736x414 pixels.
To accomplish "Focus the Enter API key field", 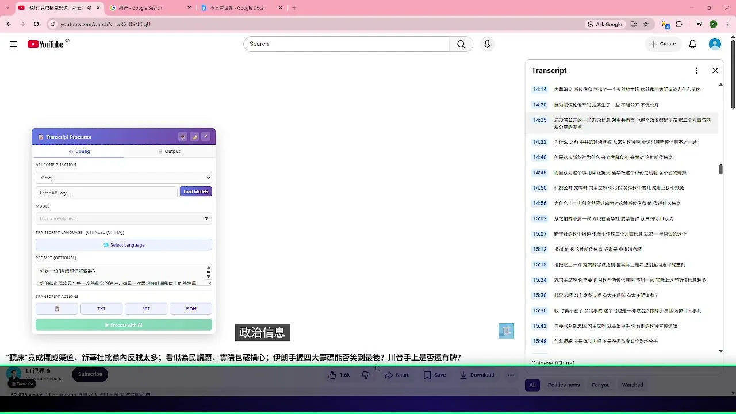I will [106, 192].
